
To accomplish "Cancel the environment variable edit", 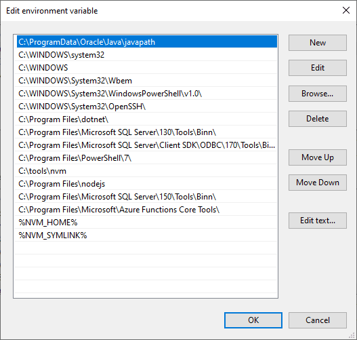I will point(318,320).
